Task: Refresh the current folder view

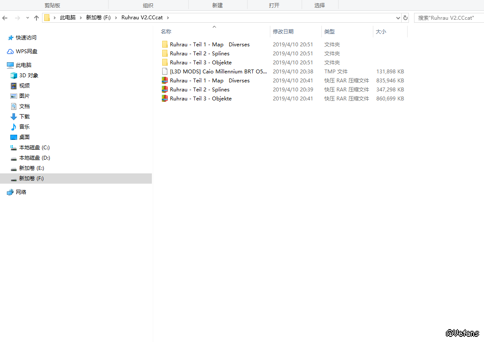Action: (x=405, y=18)
